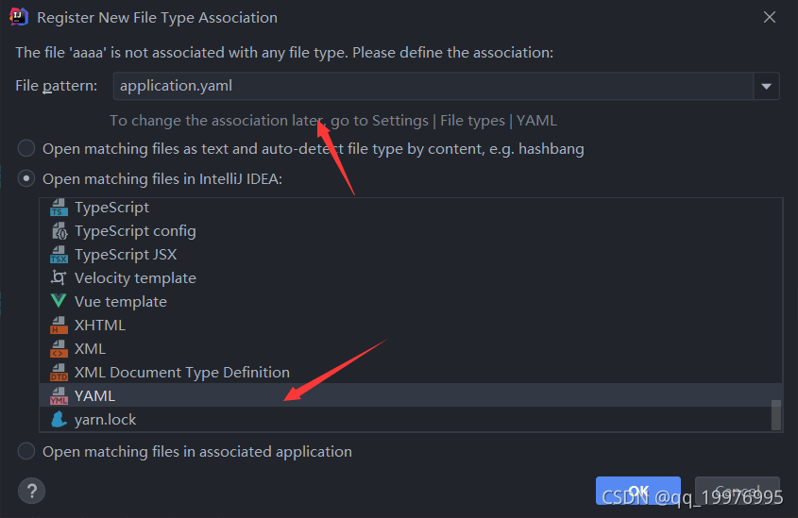Viewport: 798px width, 518px height.
Task: Close the Register New File Type dialog
Action: click(770, 17)
